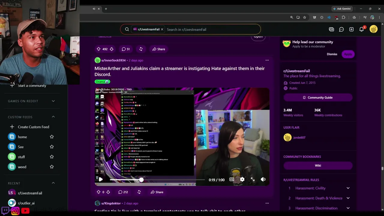The image size is (384, 216).
Task: Click the video progress scrubber handle
Action: click(141, 179)
